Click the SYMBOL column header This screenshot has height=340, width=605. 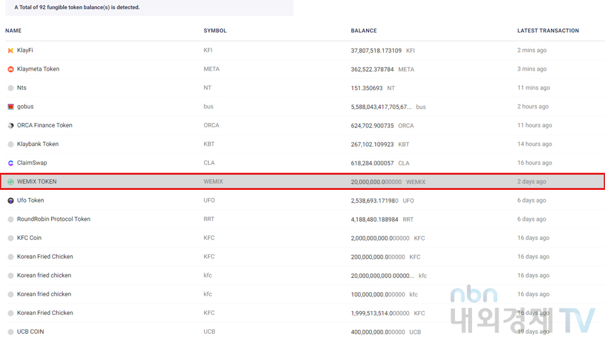pos(215,30)
